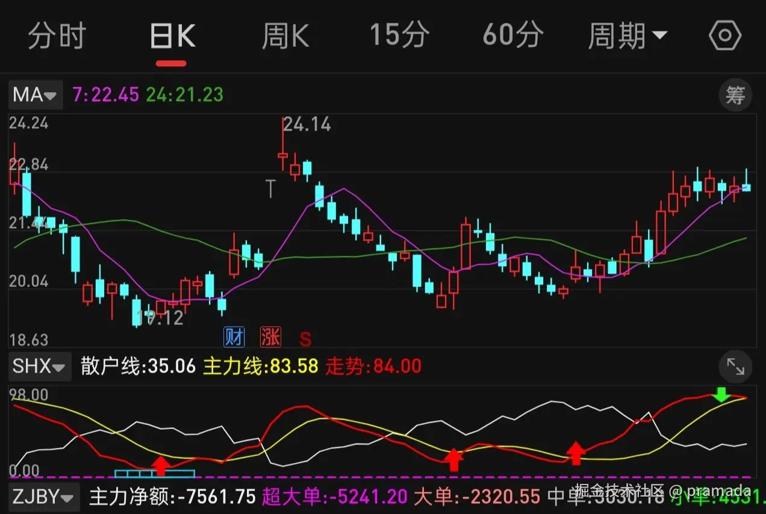
Task: Tap the red 涨 event marker
Action: click(x=270, y=337)
